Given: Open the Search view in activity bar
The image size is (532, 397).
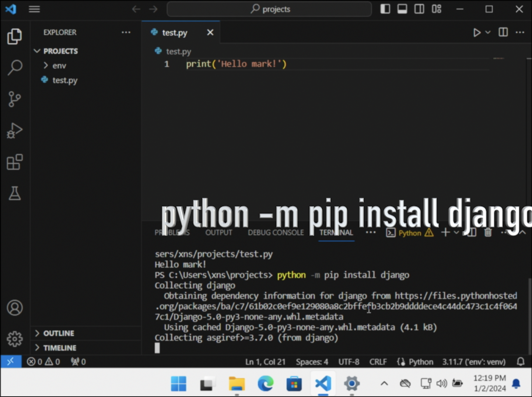Looking at the screenshot, I should pos(15,67).
